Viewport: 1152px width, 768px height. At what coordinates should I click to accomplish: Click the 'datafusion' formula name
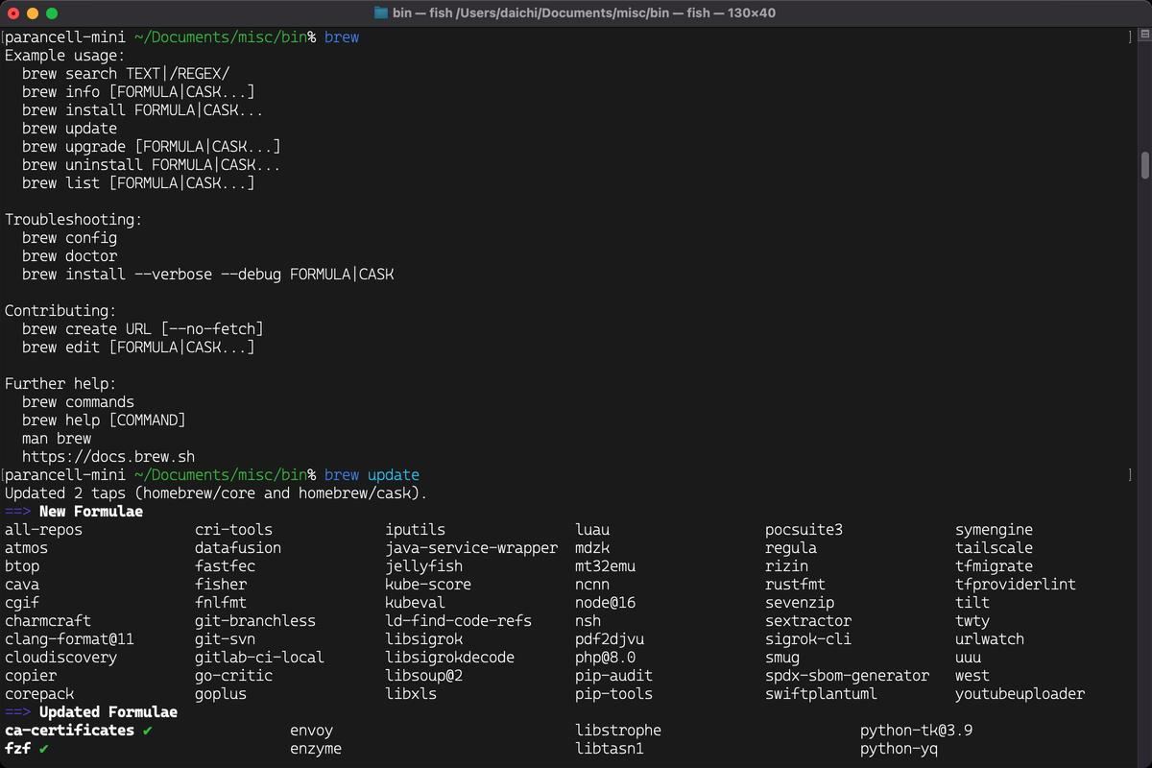pyautogui.click(x=238, y=548)
